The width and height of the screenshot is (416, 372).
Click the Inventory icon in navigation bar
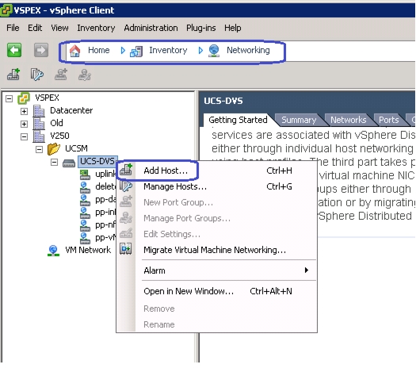click(x=136, y=51)
